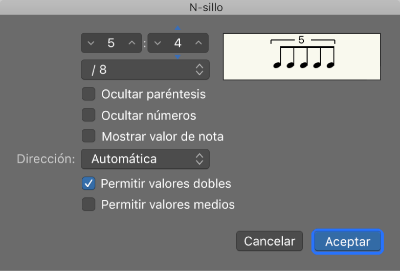Click the small blue arrow below 4

(178, 57)
